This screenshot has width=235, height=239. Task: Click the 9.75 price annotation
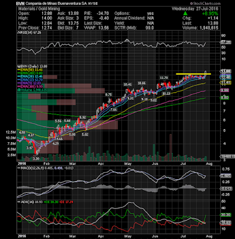(x=109, y=94)
